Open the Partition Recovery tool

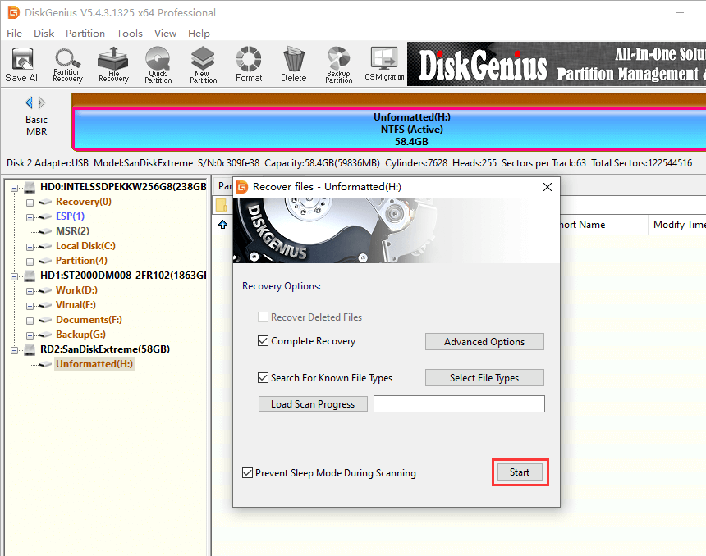coord(67,64)
